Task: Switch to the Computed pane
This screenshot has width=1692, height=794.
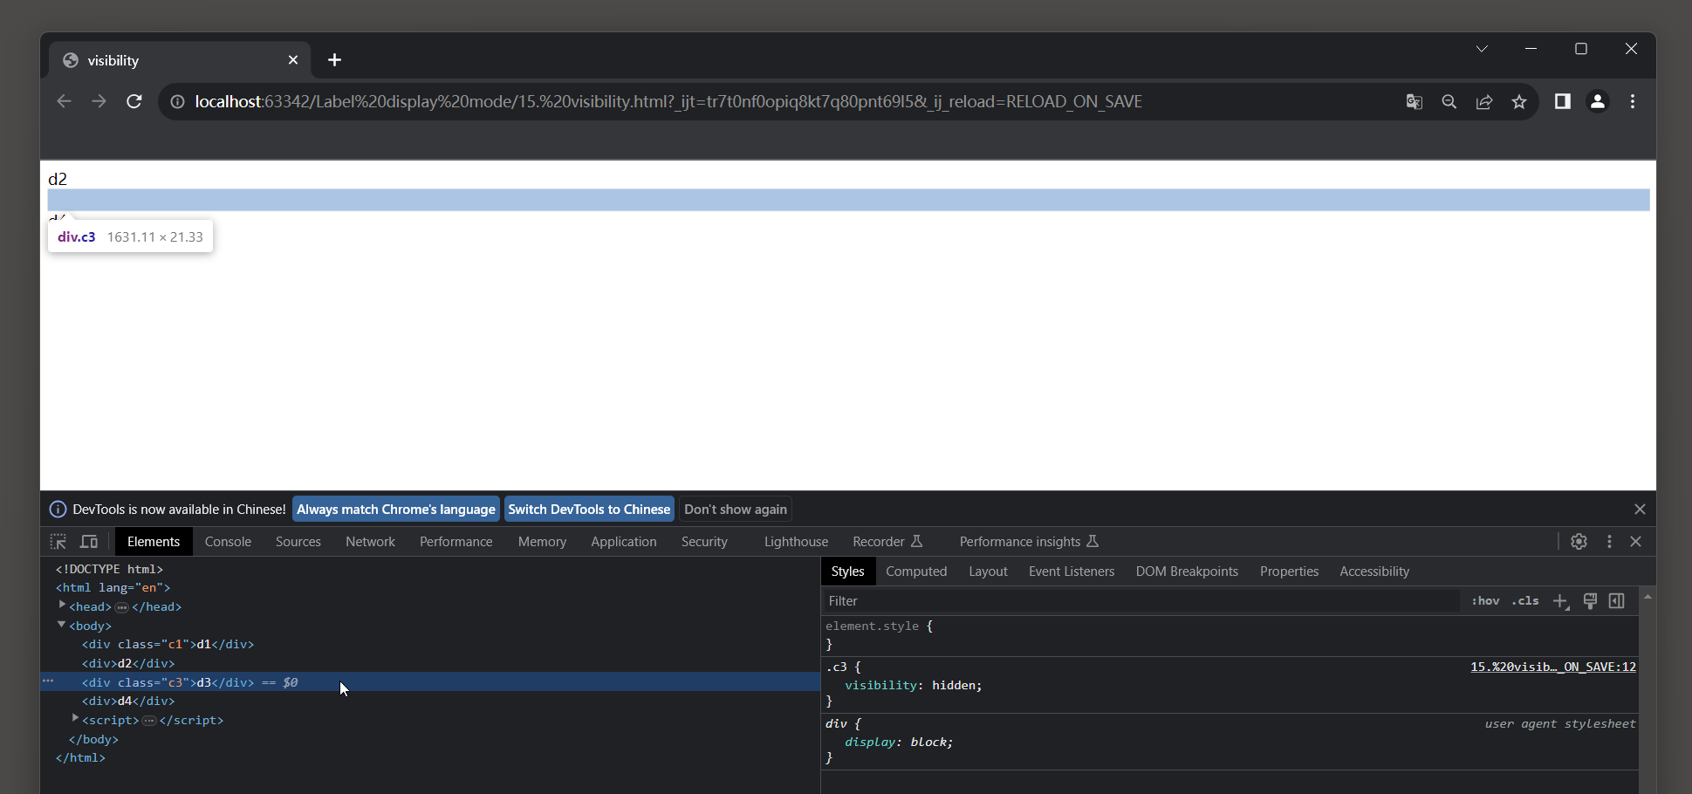Action: [916, 572]
